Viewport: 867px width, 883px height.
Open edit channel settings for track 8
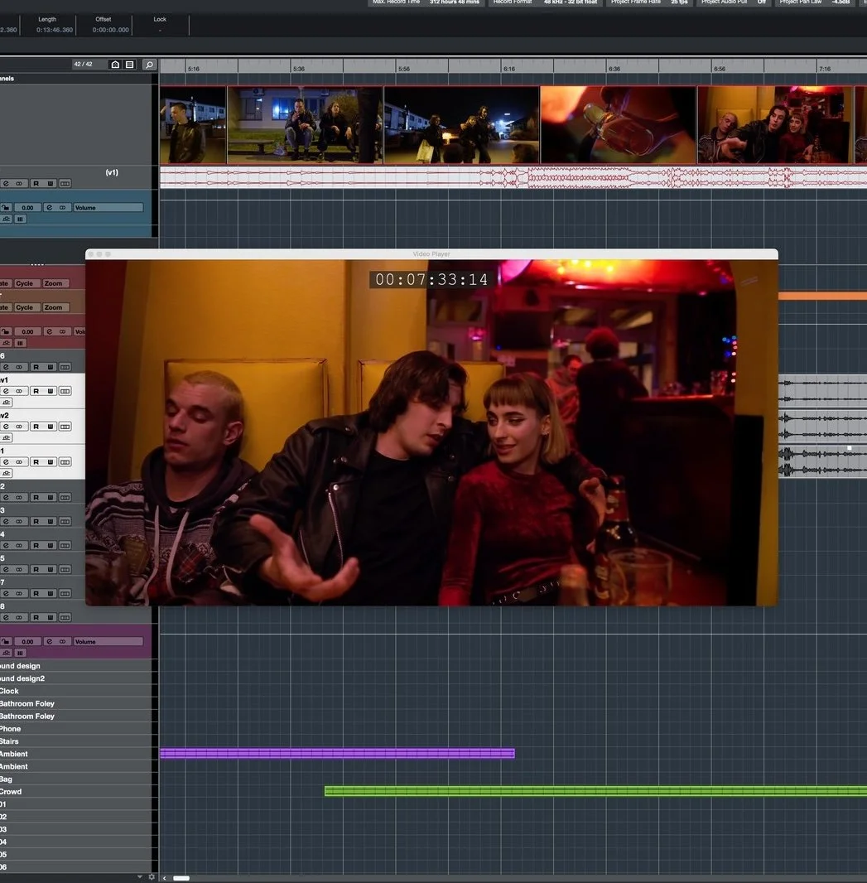(6, 618)
